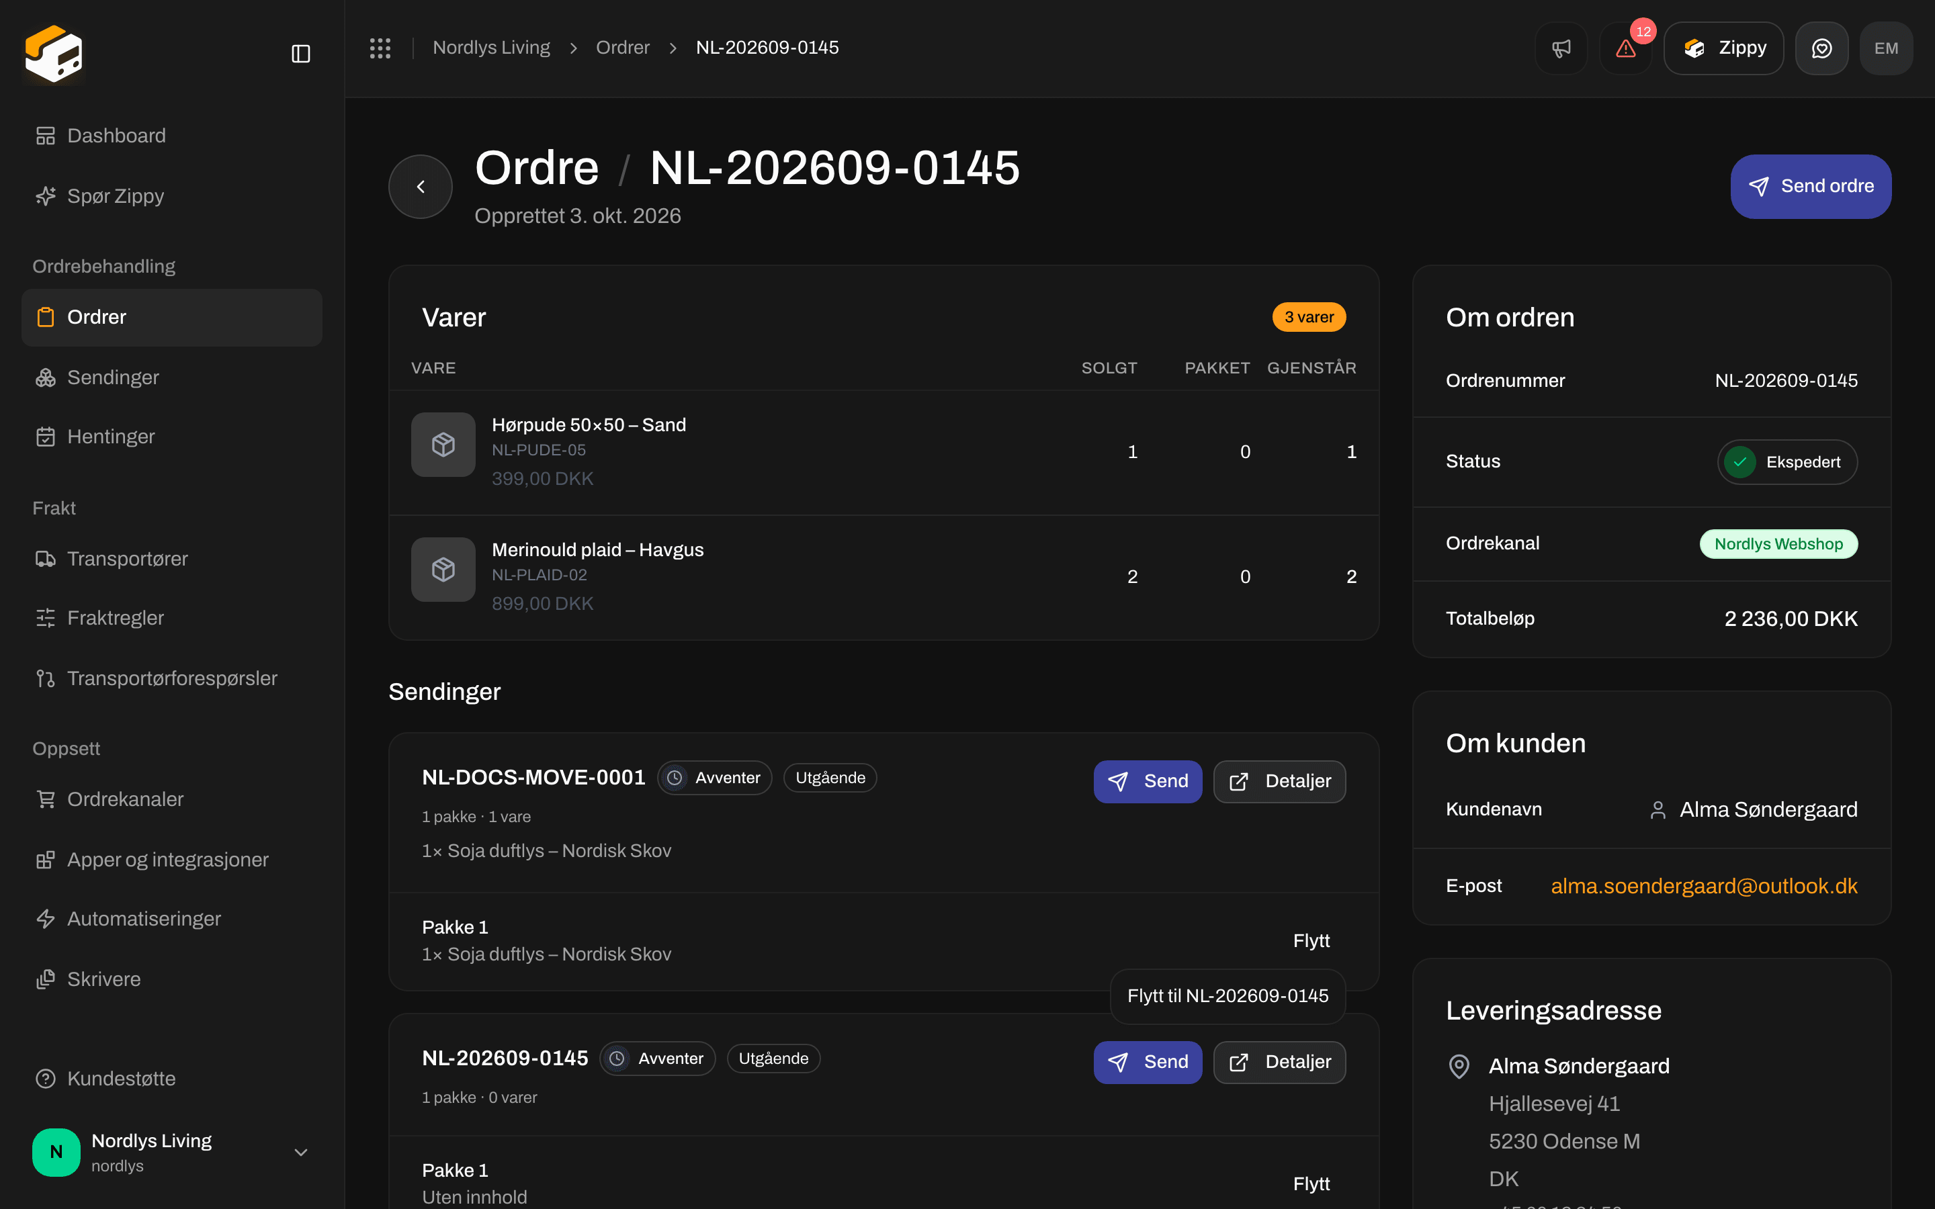Viewport: 1935px width, 1209px height.
Task: Click customer email alma.soendergaard@outlook.dk
Action: 1704,886
